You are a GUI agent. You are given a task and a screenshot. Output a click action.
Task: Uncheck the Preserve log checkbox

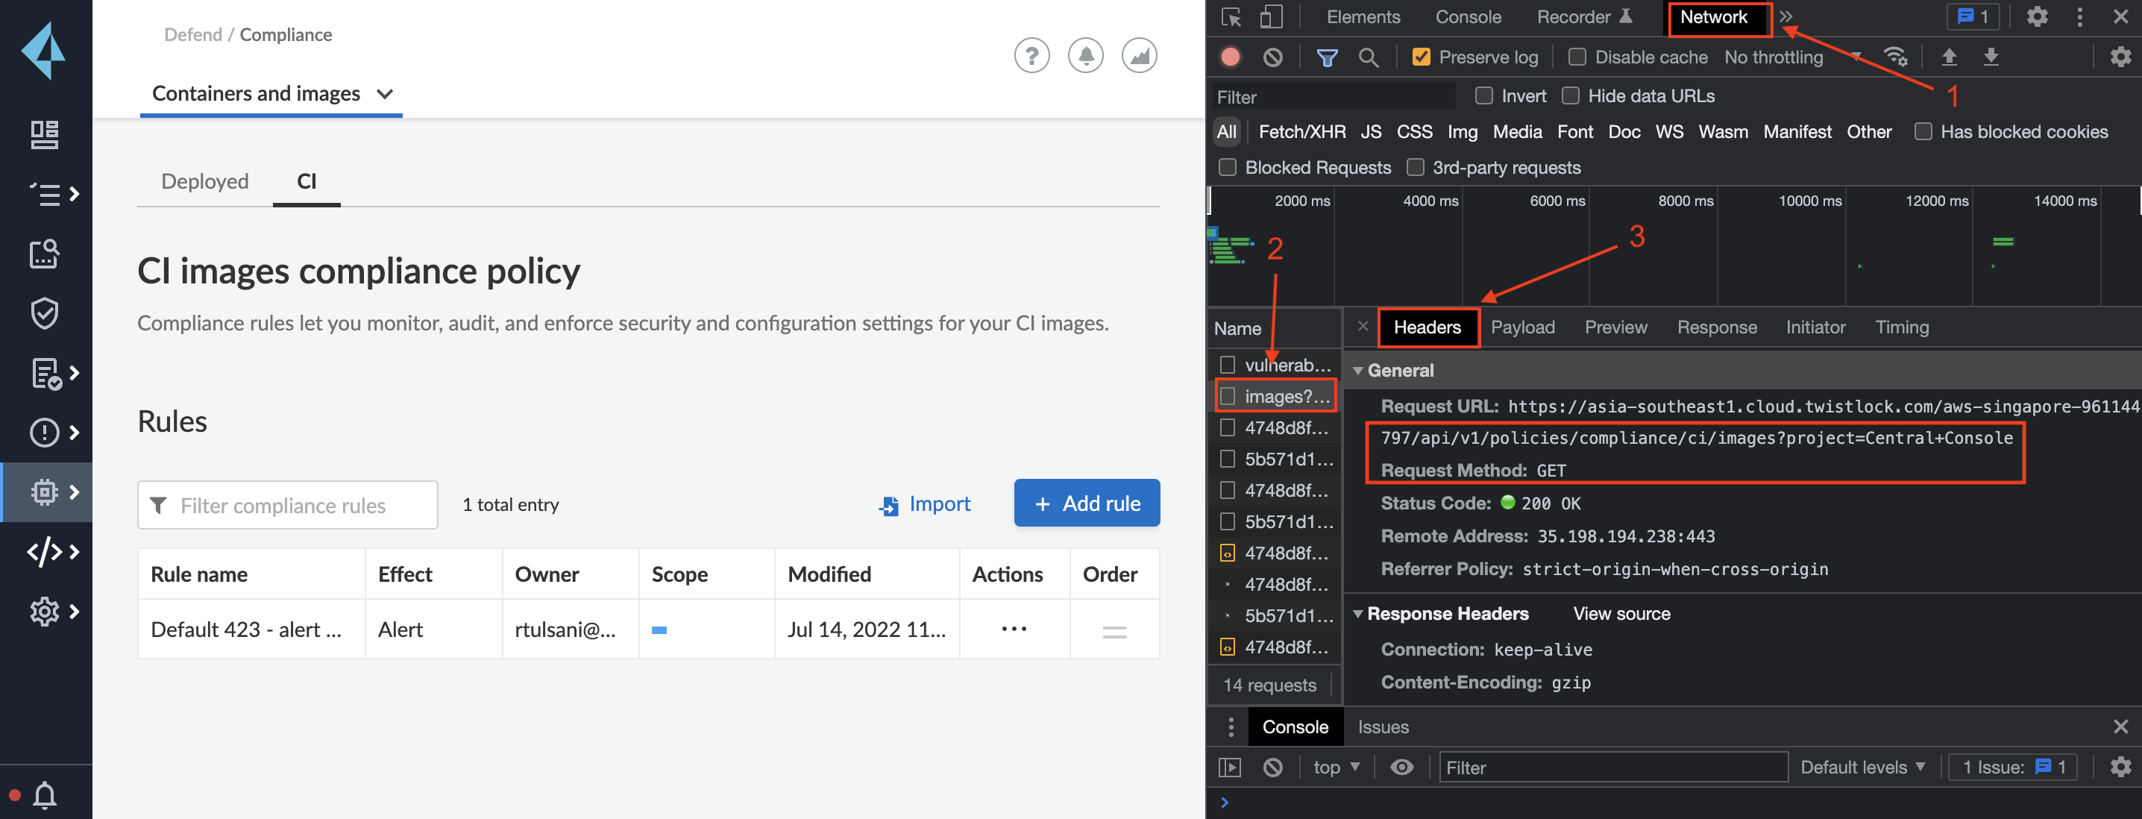click(x=1421, y=57)
